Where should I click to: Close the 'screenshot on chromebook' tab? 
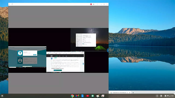pyautogui.click(x=130, y=93)
